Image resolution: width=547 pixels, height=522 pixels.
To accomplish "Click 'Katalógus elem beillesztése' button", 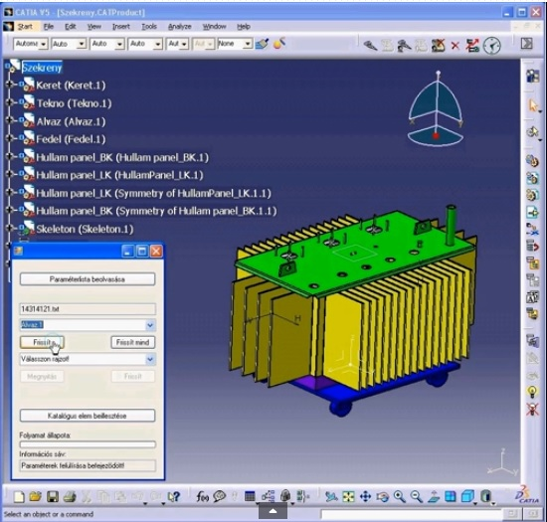I will (88, 416).
